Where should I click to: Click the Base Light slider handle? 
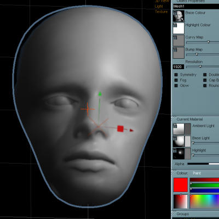point(193,143)
